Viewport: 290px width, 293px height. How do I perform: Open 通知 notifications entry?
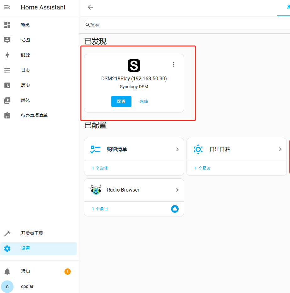38,271
